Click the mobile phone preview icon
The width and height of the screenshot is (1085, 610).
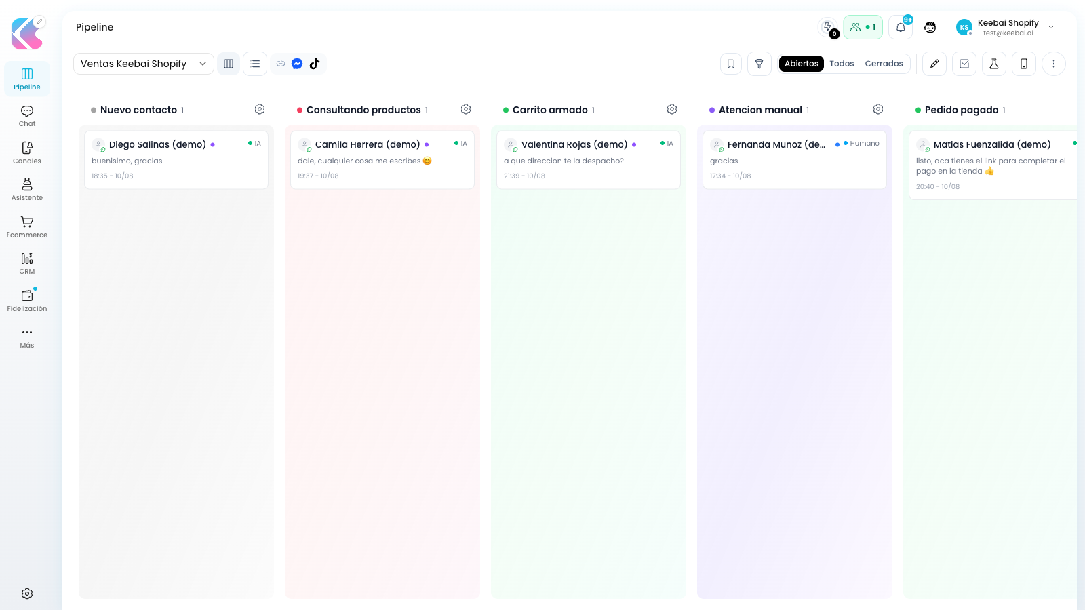click(x=1024, y=64)
